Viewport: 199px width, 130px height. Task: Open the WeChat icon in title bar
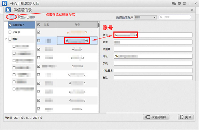pyautogui.click(x=174, y=3)
